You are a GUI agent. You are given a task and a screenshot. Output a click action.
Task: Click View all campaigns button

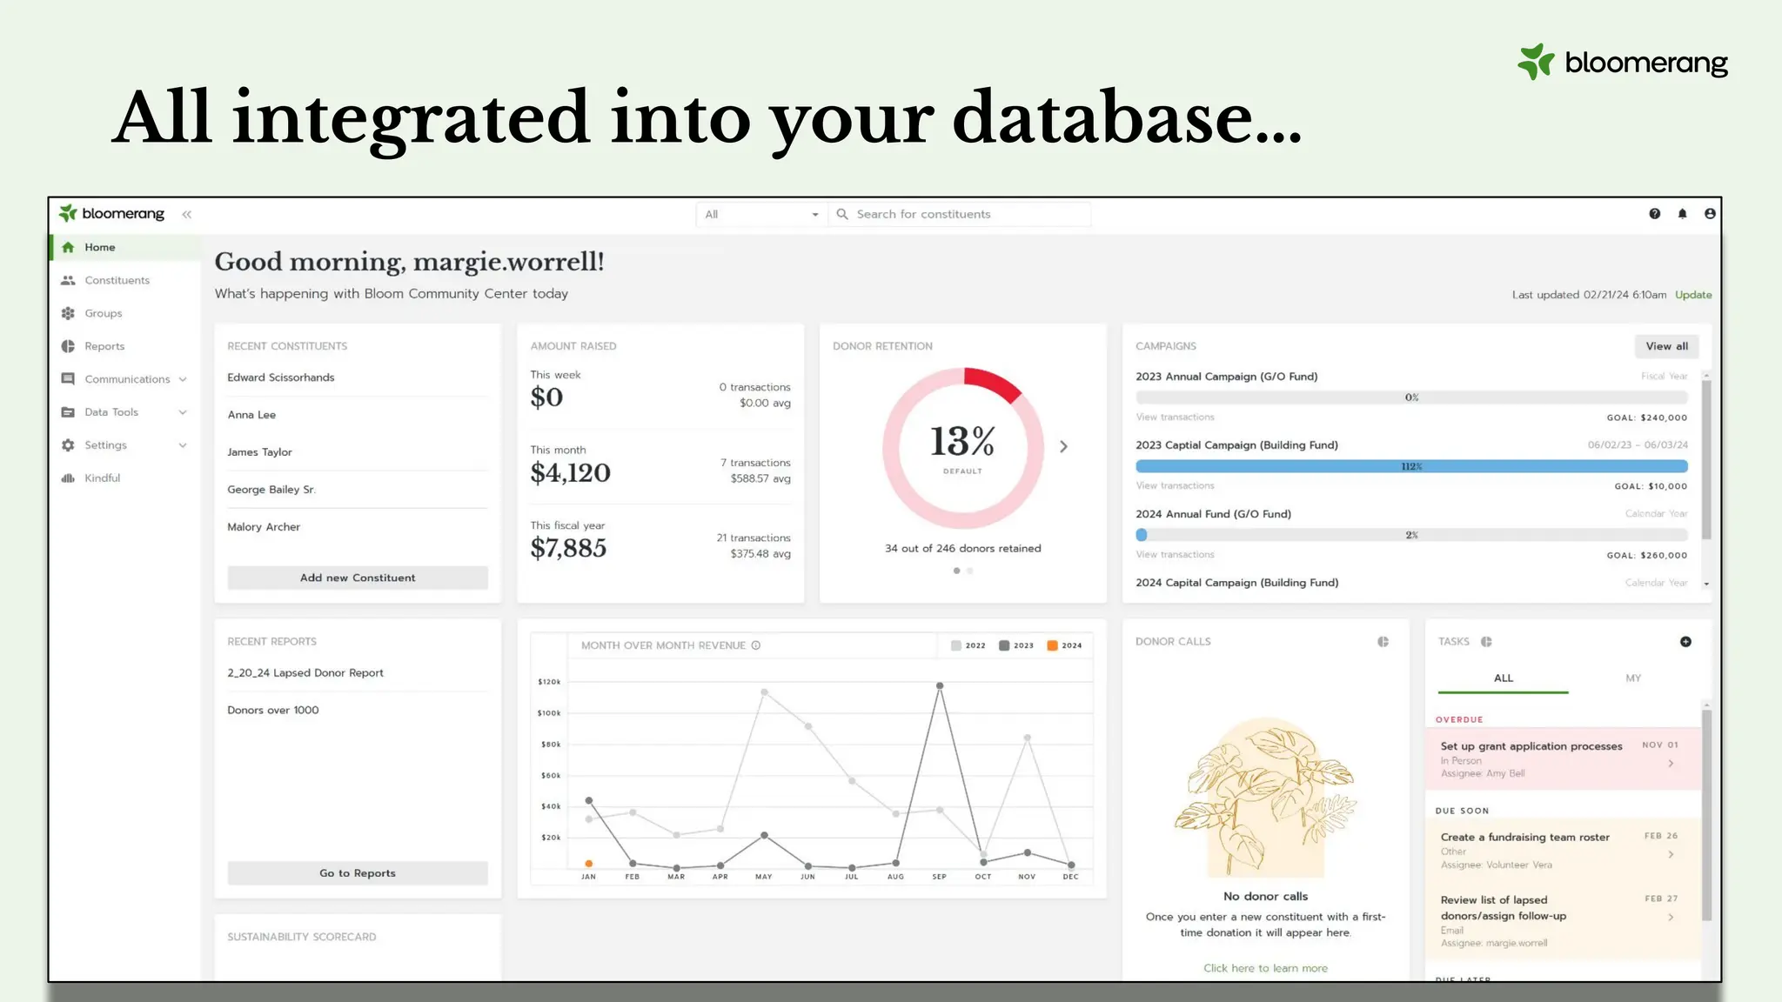pos(1666,346)
